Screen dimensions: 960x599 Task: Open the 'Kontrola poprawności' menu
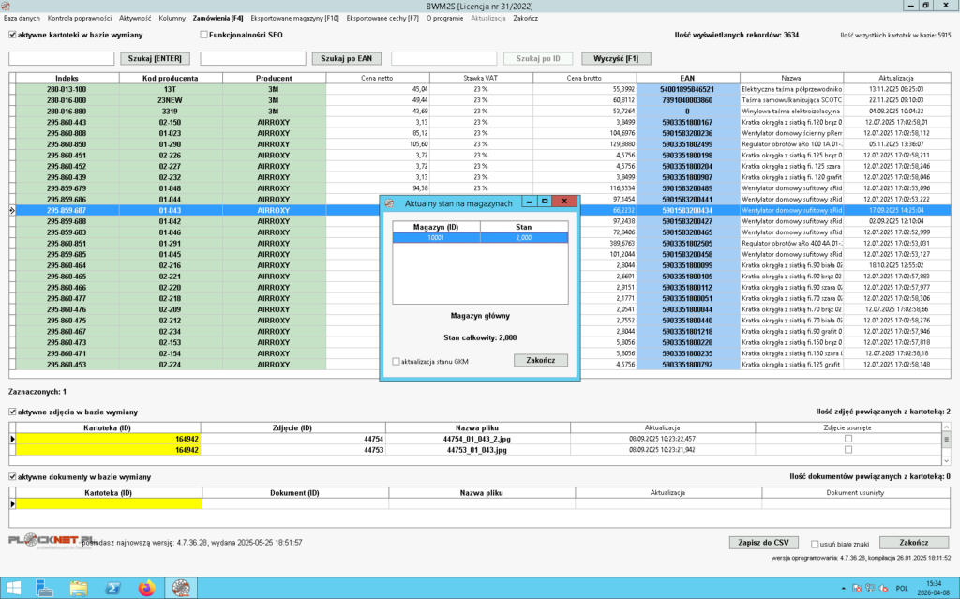point(80,18)
